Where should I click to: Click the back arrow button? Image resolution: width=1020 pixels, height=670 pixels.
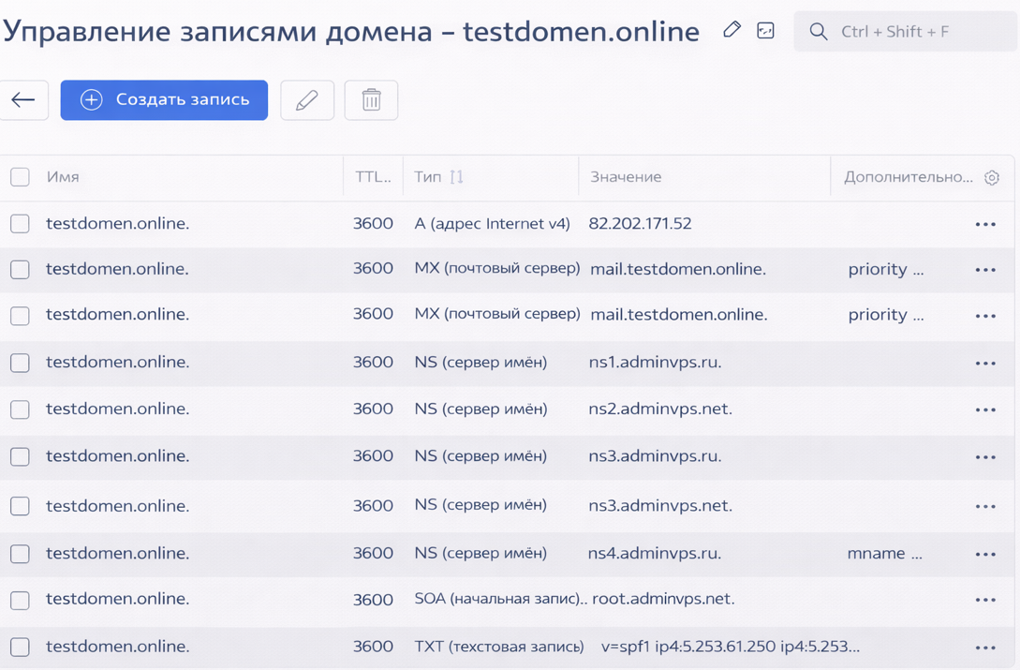[x=23, y=100]
